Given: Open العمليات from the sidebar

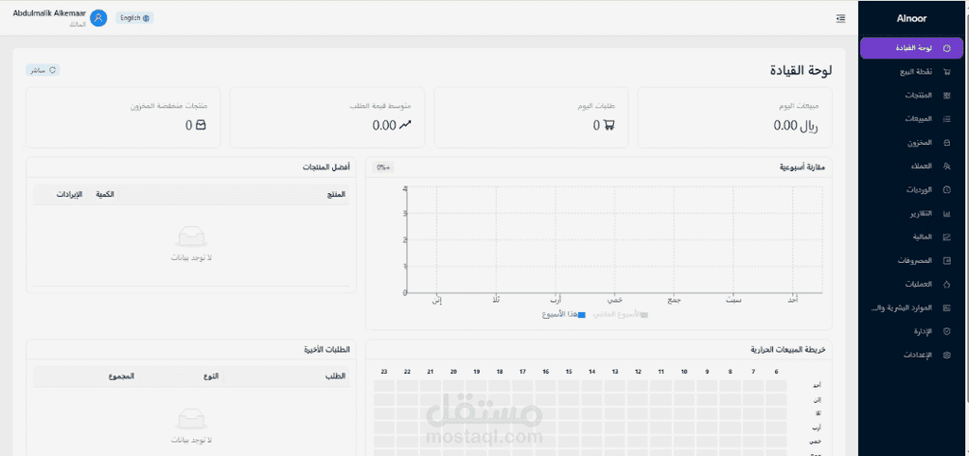Looking at the screenshot, I should pyautogui.click(x=911, y=284).
